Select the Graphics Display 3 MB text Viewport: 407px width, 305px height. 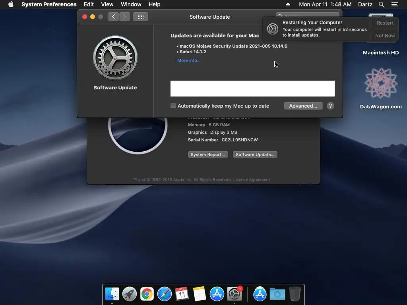point(212,132)
